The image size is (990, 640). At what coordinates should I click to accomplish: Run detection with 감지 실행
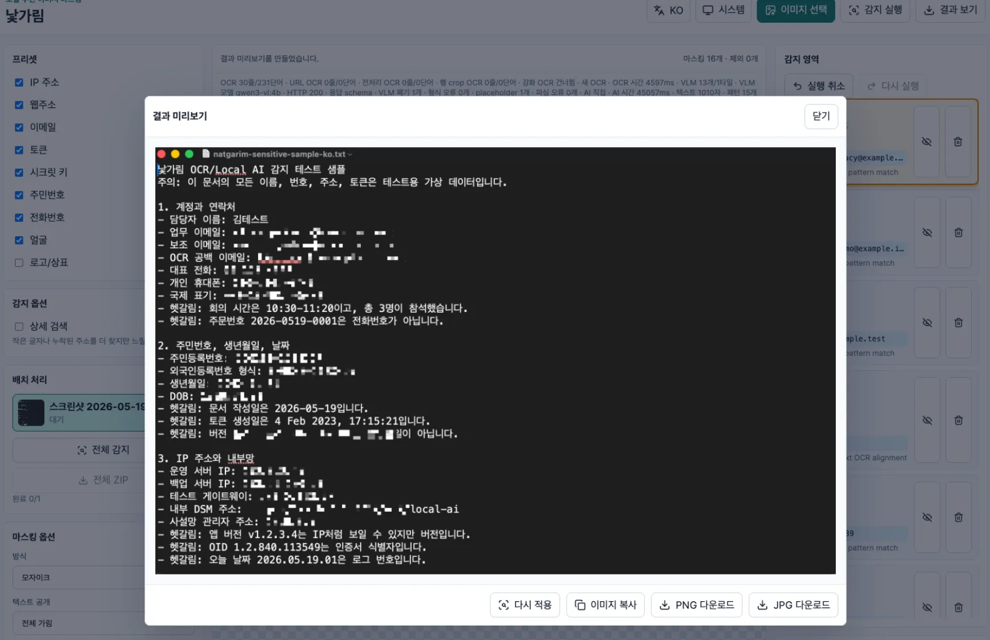875,10
